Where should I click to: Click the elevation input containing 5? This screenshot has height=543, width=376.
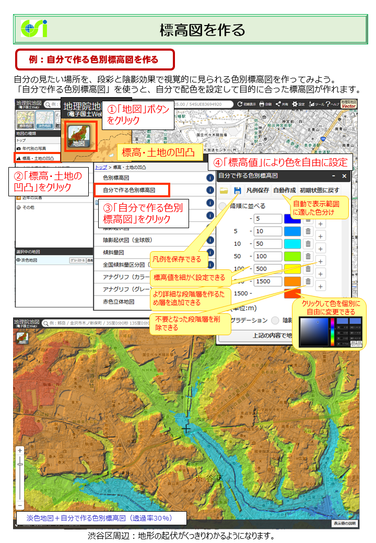click(x=268, y=219)
